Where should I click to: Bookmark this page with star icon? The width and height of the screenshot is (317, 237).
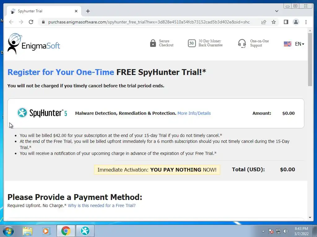pyautogui.click(x=274, y=22)
